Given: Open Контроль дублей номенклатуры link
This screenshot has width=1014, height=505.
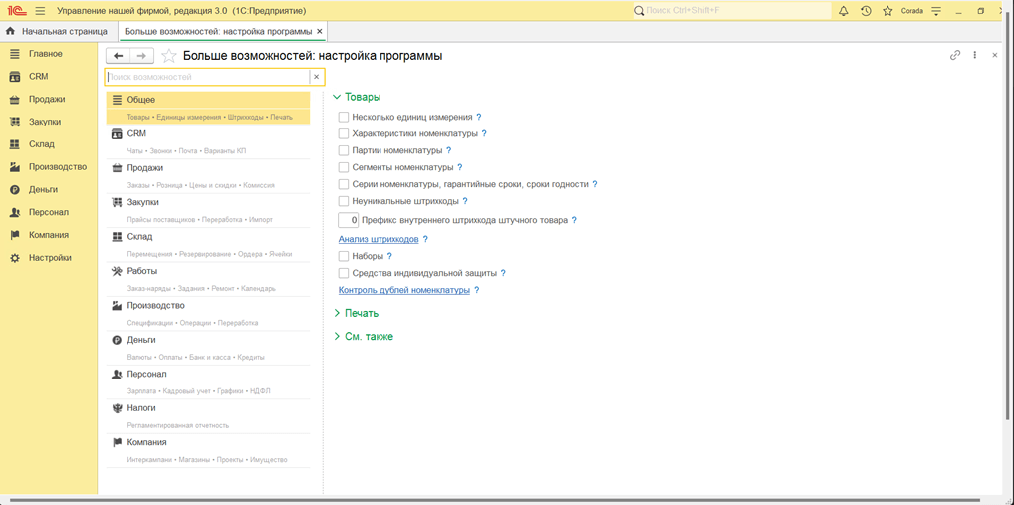Looking at the screenshot, I should [x=403, y=290].
